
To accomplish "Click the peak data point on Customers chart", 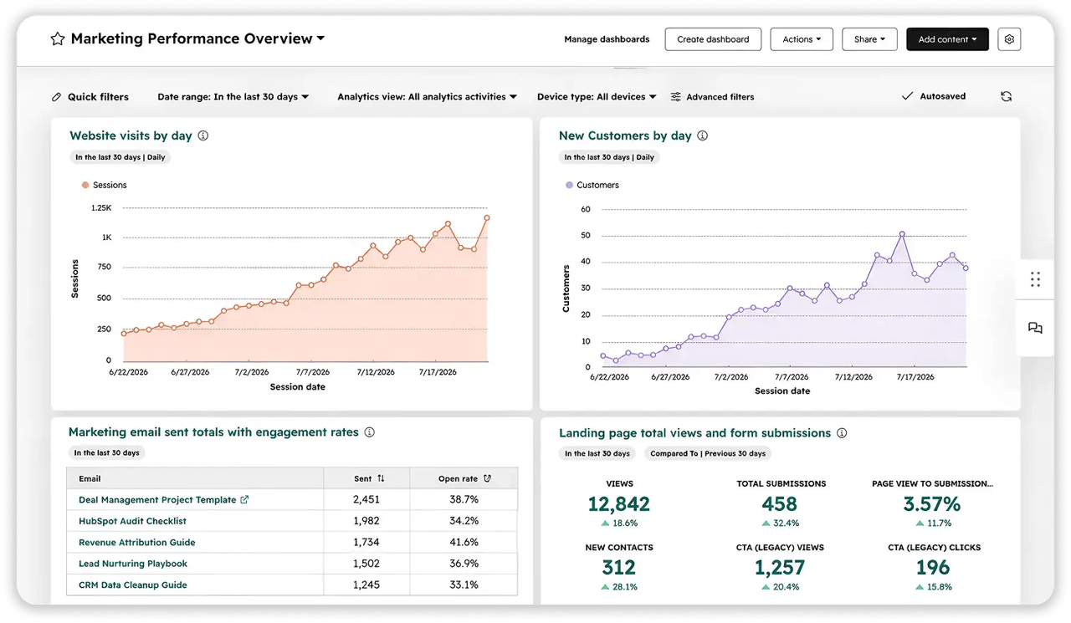I will [x=902, y=234].
